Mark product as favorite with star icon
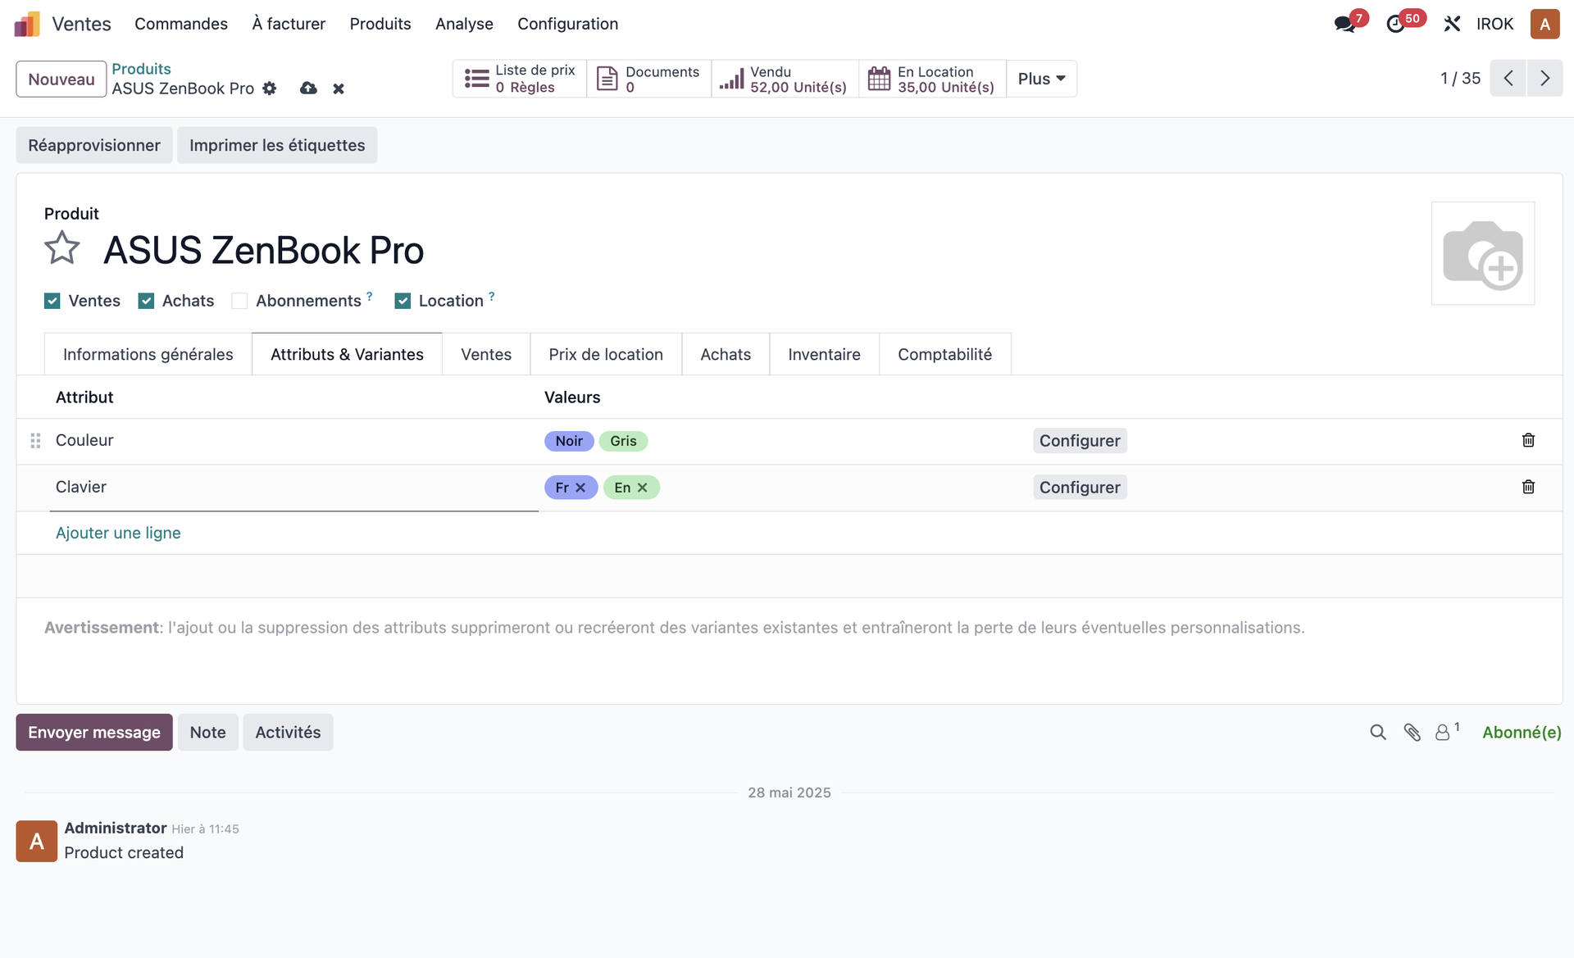This screenshot has height=958, width=1574. pyautogui.click(x=62, y=248)
